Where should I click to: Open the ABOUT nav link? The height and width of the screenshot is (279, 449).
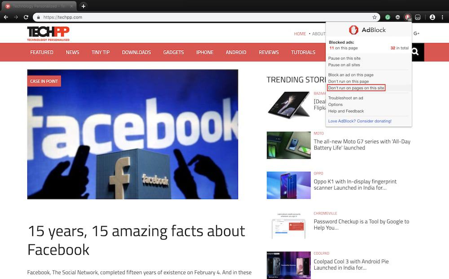(318, 34)
